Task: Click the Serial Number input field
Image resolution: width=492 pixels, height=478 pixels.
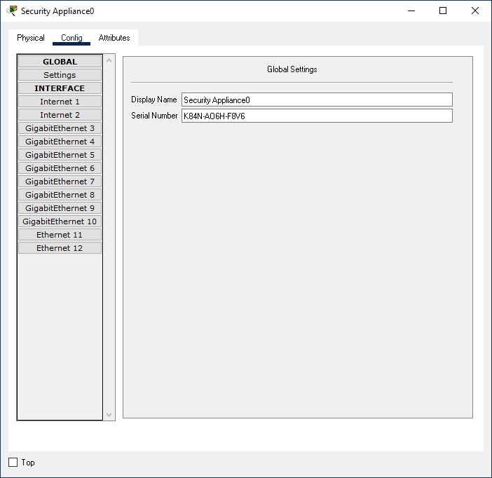Action: click(x=317, y=116)
